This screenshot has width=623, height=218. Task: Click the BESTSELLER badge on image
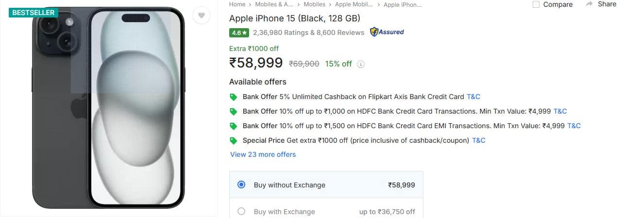[x=33, y=13]
